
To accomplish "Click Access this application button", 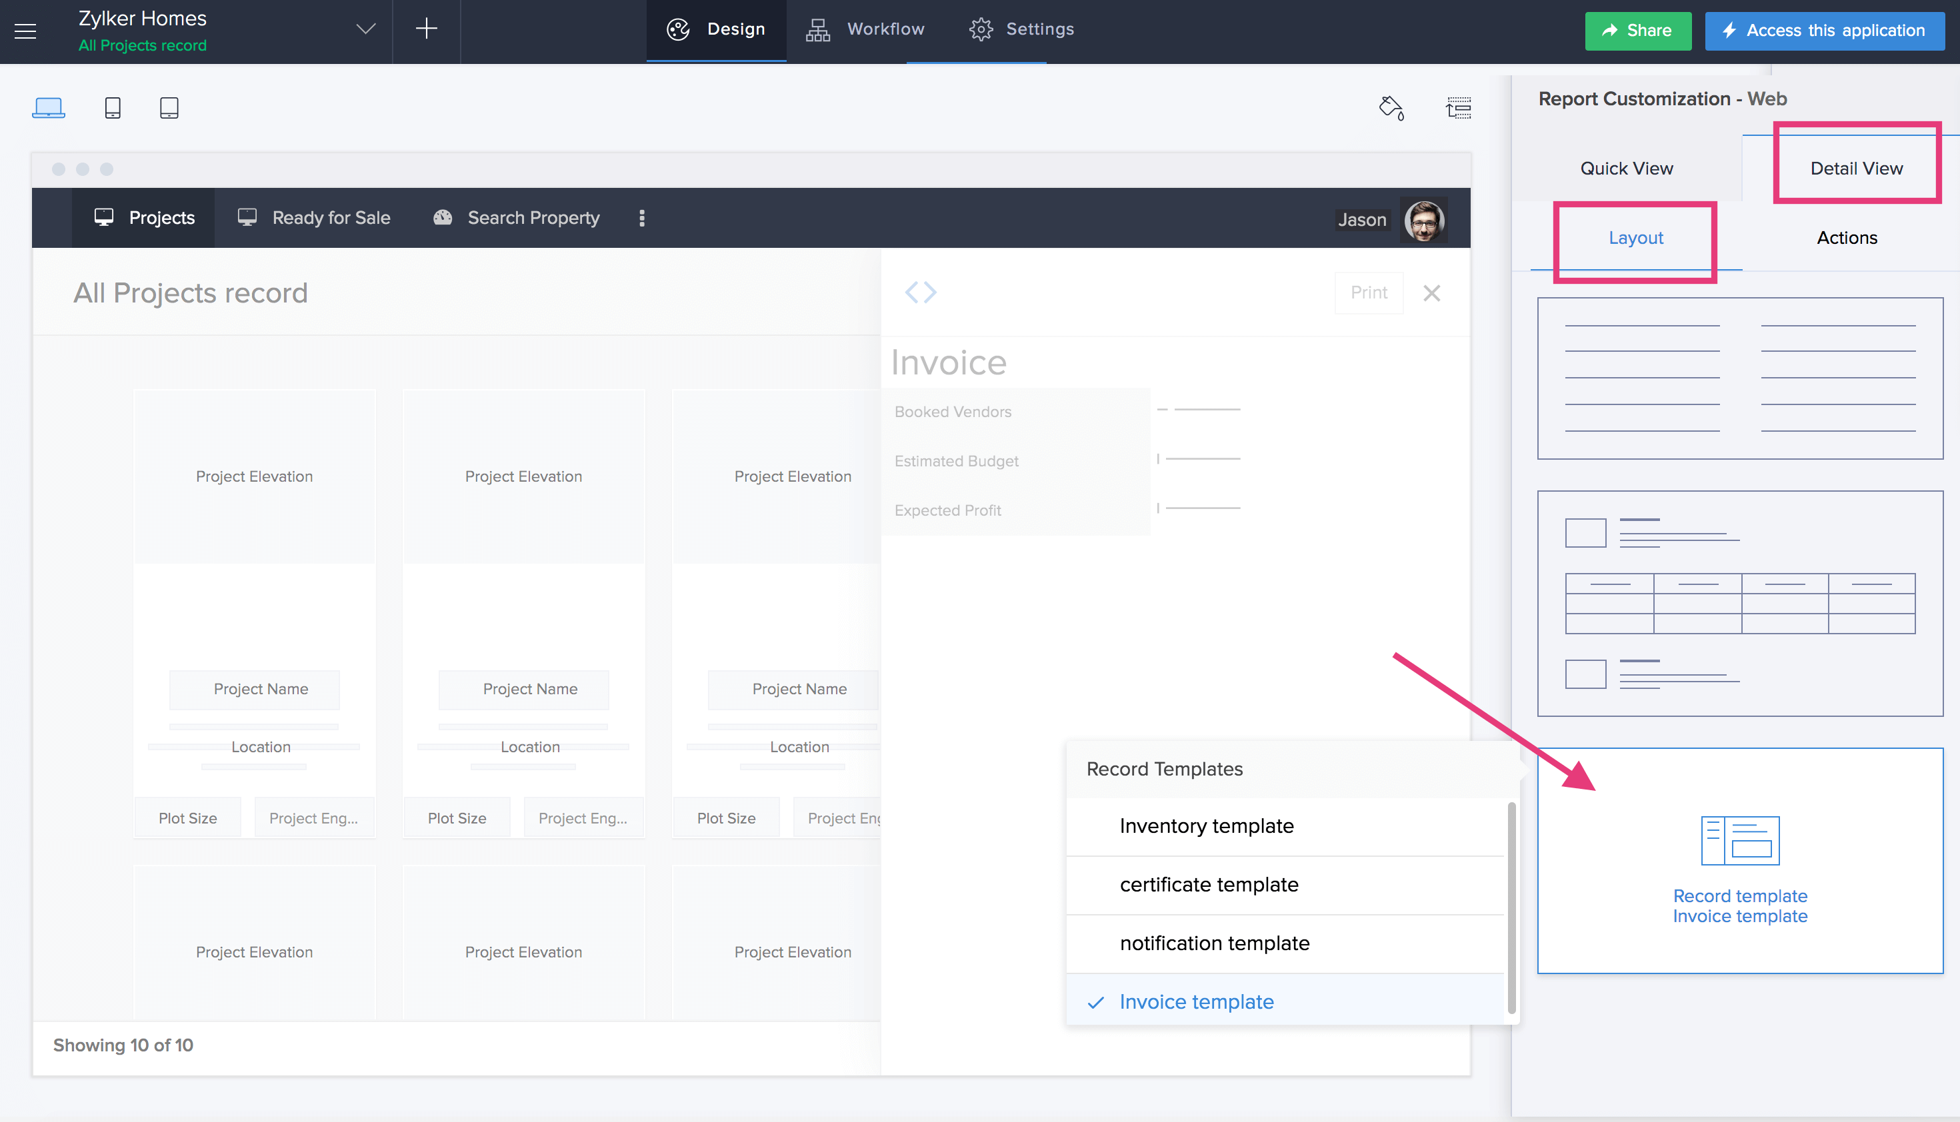I will coord(1824,31).
